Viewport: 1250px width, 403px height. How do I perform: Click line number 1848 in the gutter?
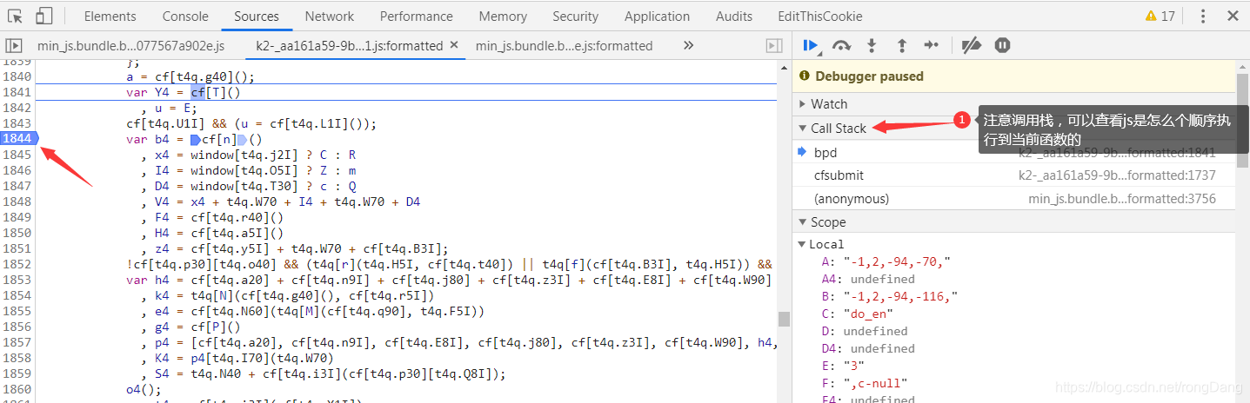click(x=17, y=201)
